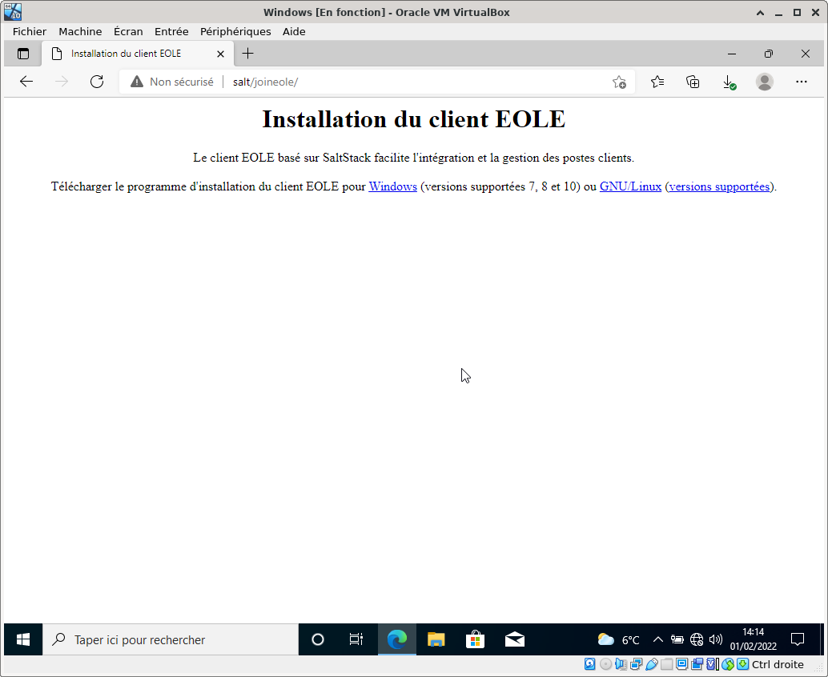This screenshot has width=828, height=677.
Task: Open the Aide menu
Action: pyautogui.click(x=294, y=32)
